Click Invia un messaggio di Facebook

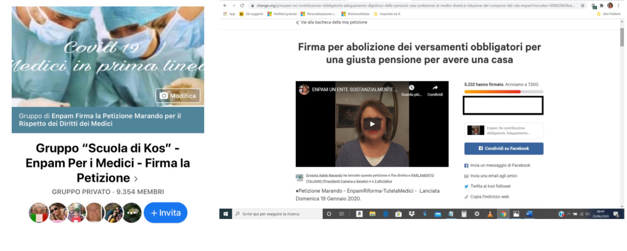[x=497, y=165]
